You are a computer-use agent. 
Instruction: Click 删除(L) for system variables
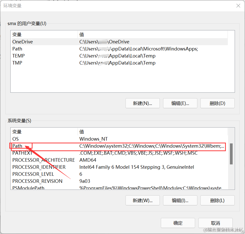click(217, 200)
